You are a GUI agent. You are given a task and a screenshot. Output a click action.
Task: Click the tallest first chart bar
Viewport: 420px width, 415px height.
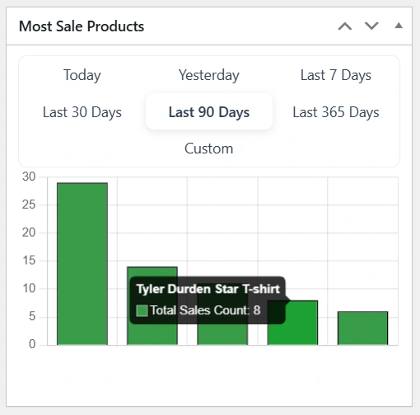click(82, 264)
